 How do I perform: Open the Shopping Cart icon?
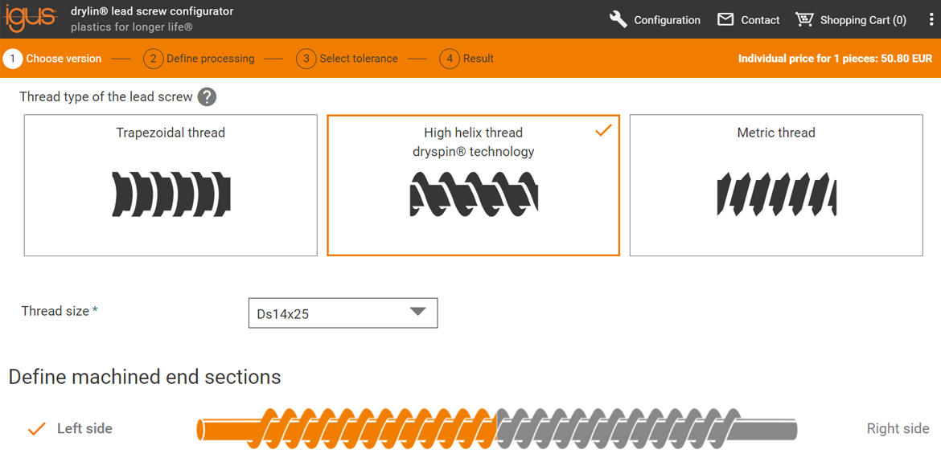[x=804, y=19]
